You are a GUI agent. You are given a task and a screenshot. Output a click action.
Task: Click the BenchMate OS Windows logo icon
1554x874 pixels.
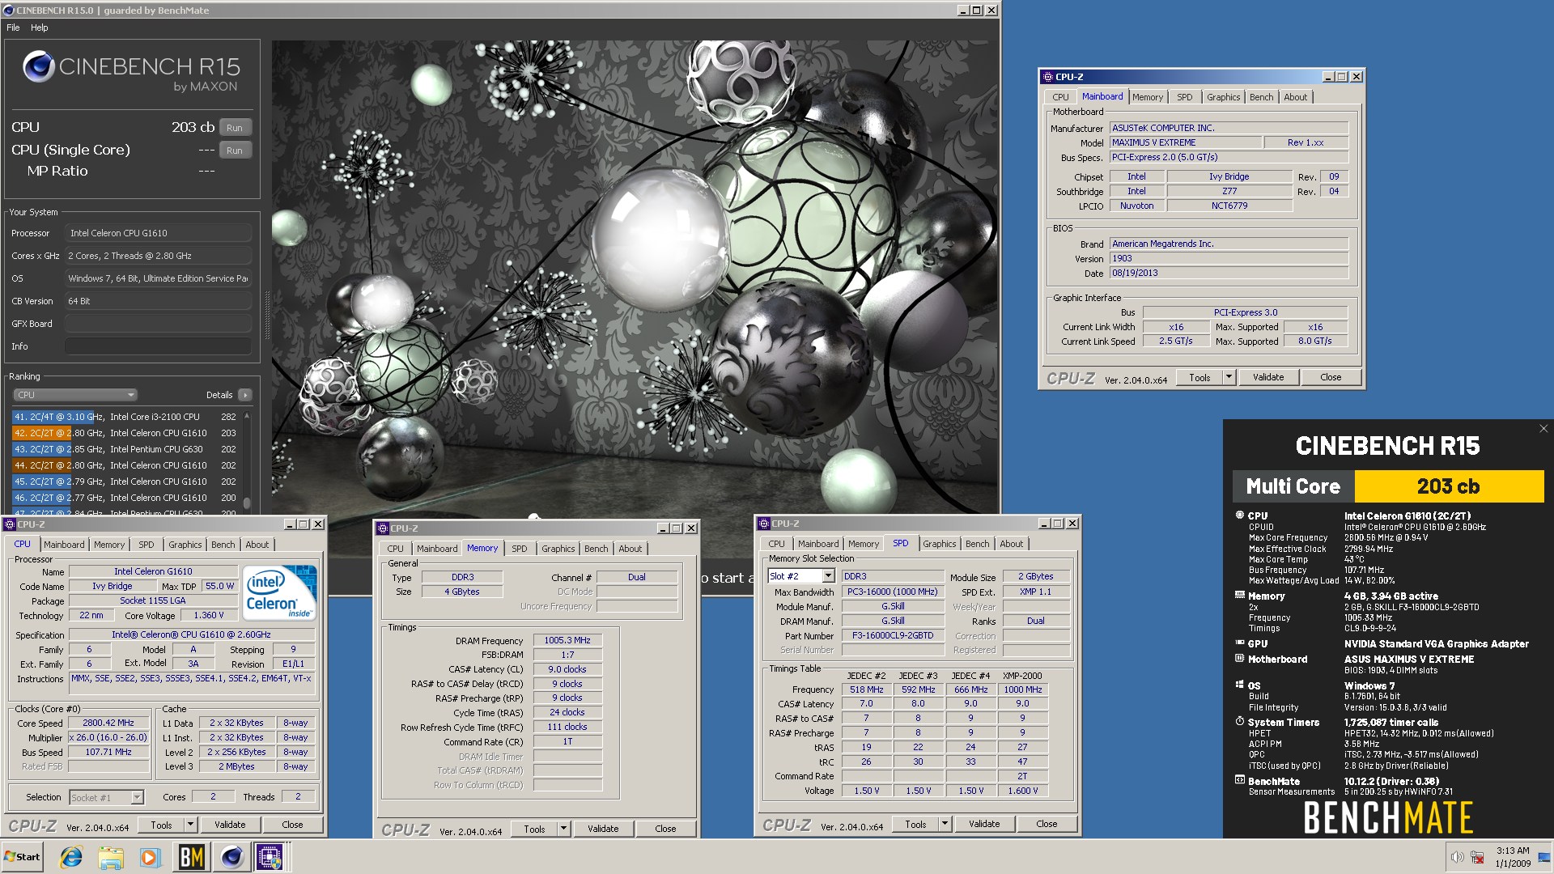[x=1239, y=685]
